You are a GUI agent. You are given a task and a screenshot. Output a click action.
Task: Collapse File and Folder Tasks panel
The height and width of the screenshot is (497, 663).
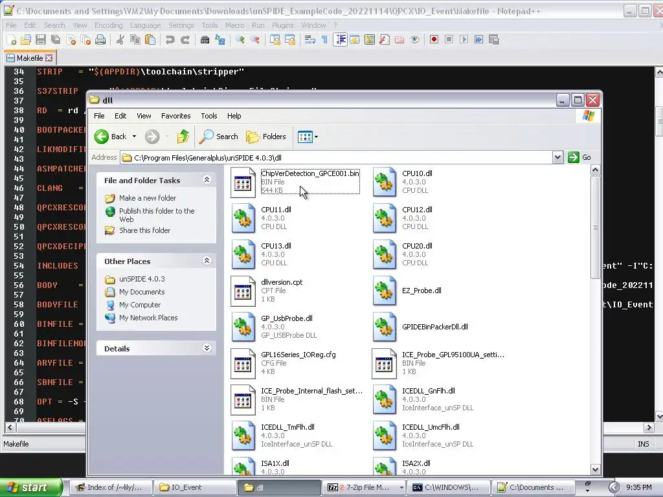[x=207, y=180]
